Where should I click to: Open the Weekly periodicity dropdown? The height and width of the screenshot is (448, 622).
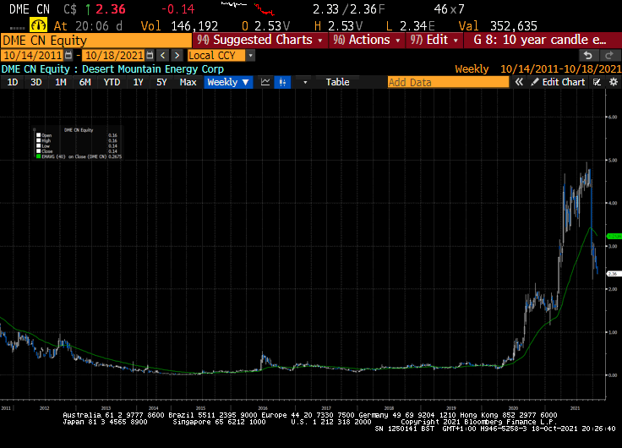click(x=228, y=82)
